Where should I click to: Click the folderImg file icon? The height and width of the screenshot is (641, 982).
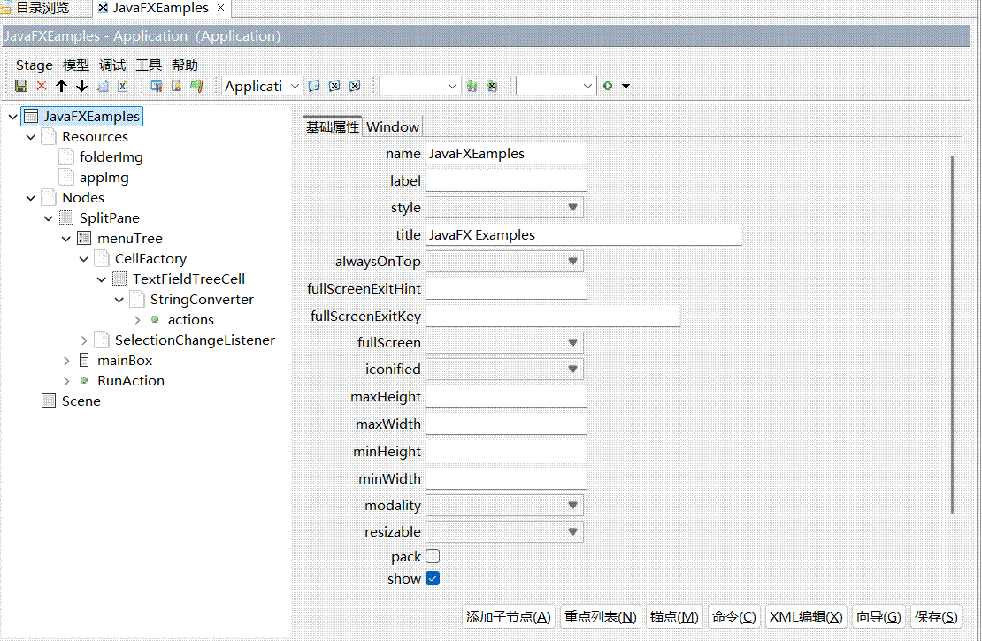point(65,156)
